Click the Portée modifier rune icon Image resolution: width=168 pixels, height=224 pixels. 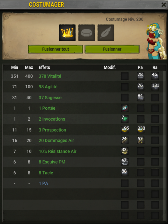[125, 108]
